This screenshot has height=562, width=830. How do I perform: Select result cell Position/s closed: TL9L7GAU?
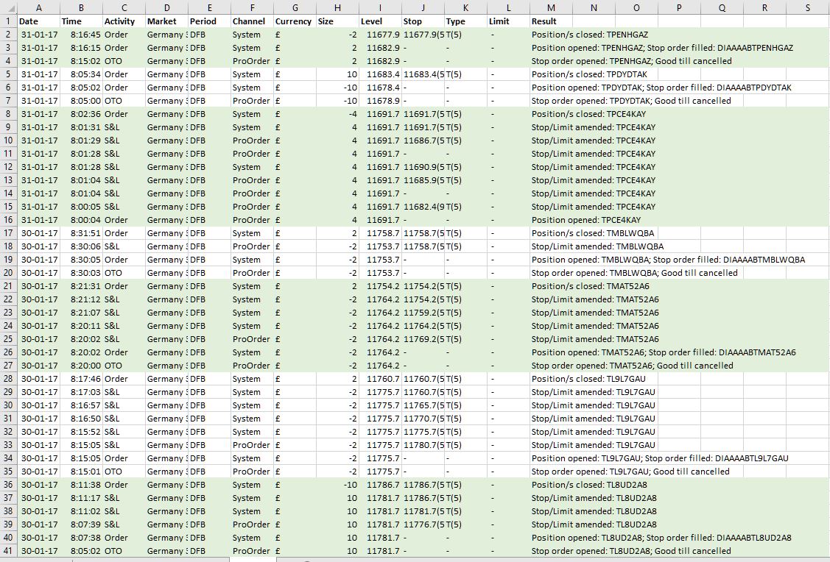click(x=588, y=379)
